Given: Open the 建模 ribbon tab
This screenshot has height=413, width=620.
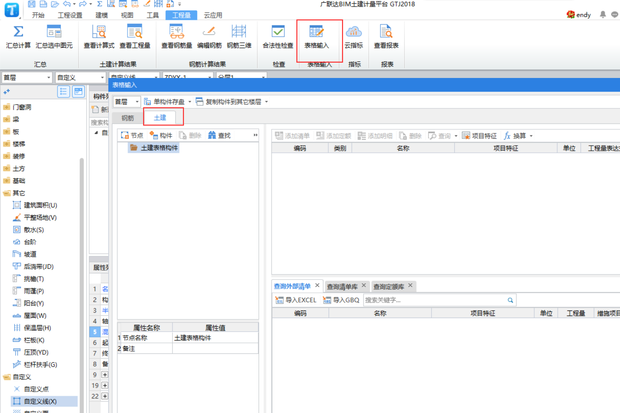Looking at the screenshot, I should coord(102,15).
